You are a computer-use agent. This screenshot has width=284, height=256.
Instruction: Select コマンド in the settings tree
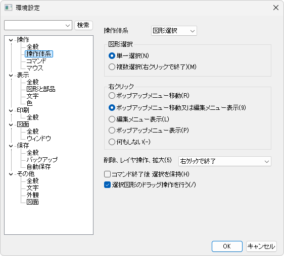tap(36, 61)
